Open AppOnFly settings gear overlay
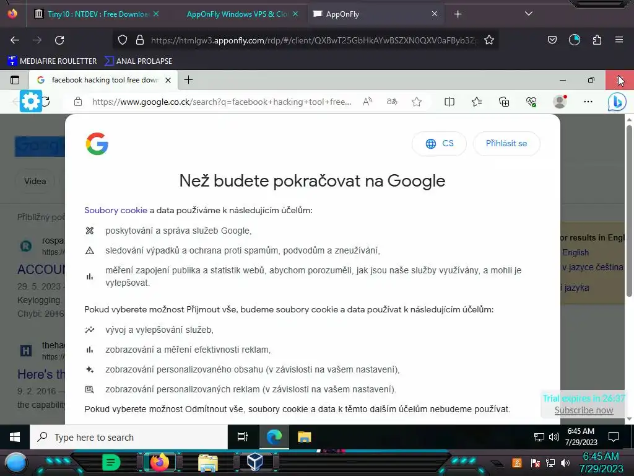 point(31,101)
